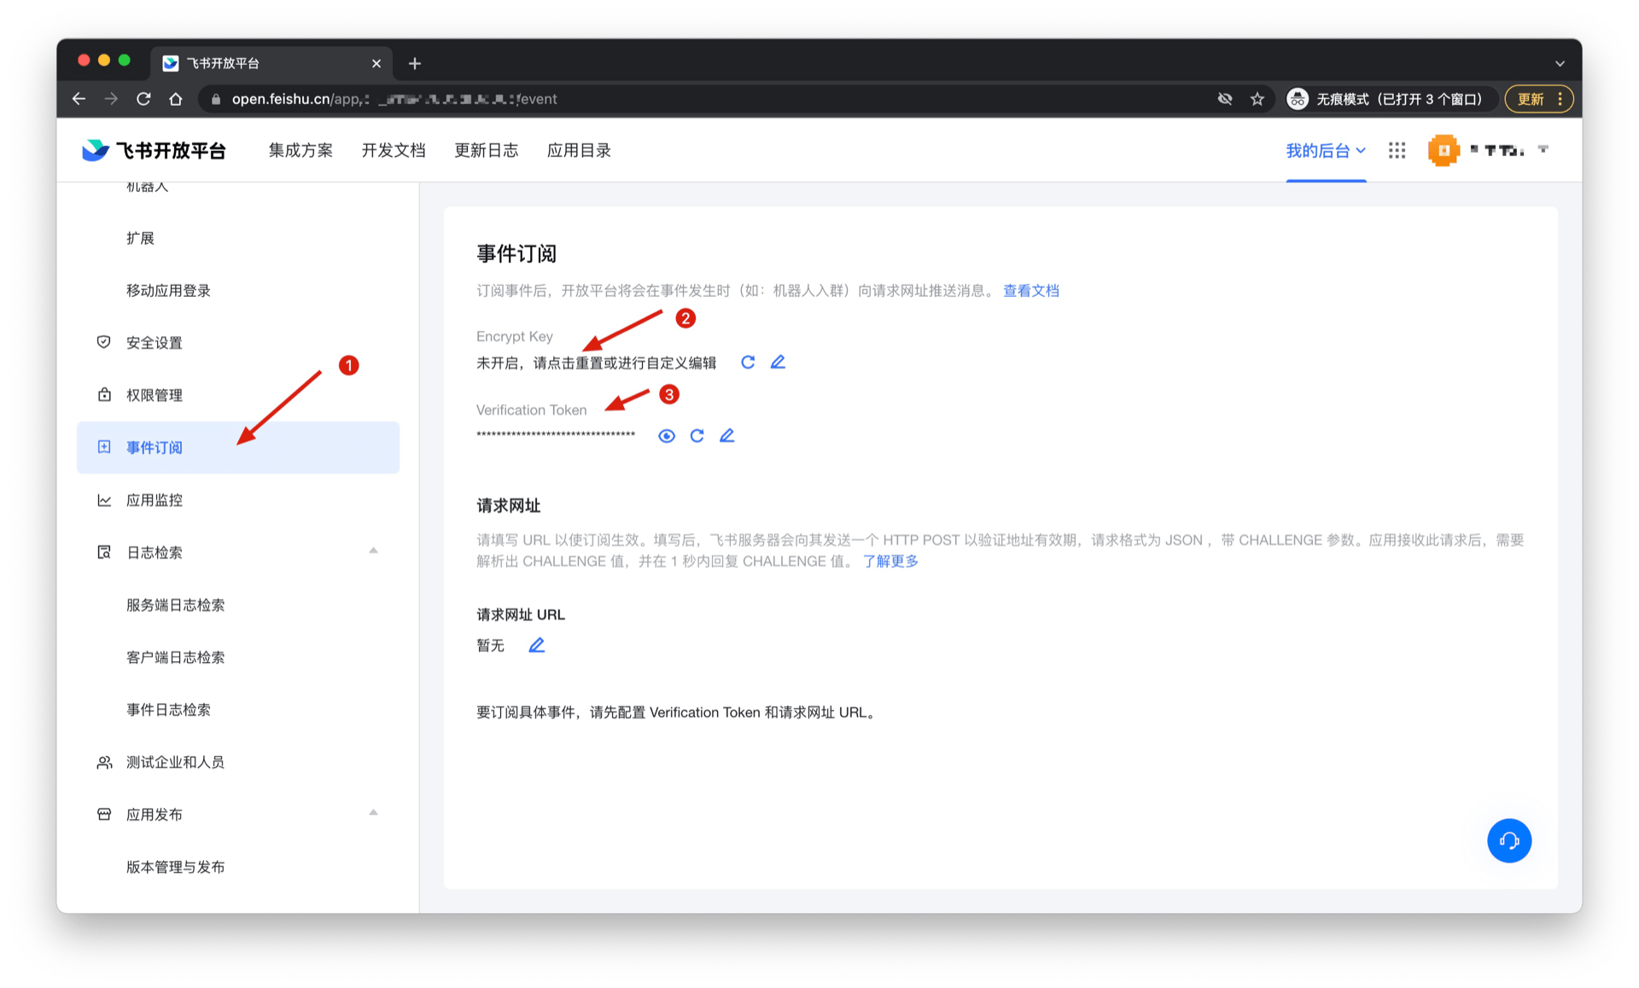The height and width of the screenshot is (988, 1639).
Task: Click the eye-slash tracking icon in address bar
Action: (x=1225, y=99)
